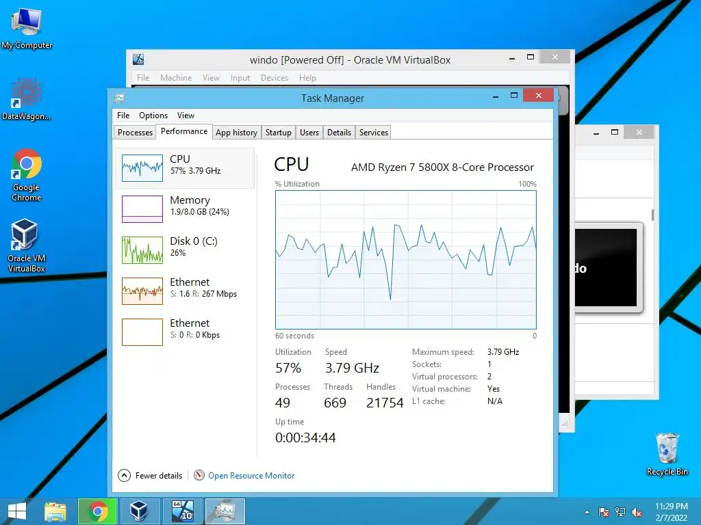
Task: Close the Task Manager window
Action: (538, 95)
